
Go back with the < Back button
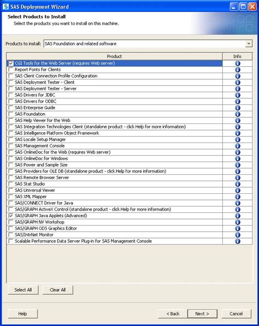coord(173,314)
